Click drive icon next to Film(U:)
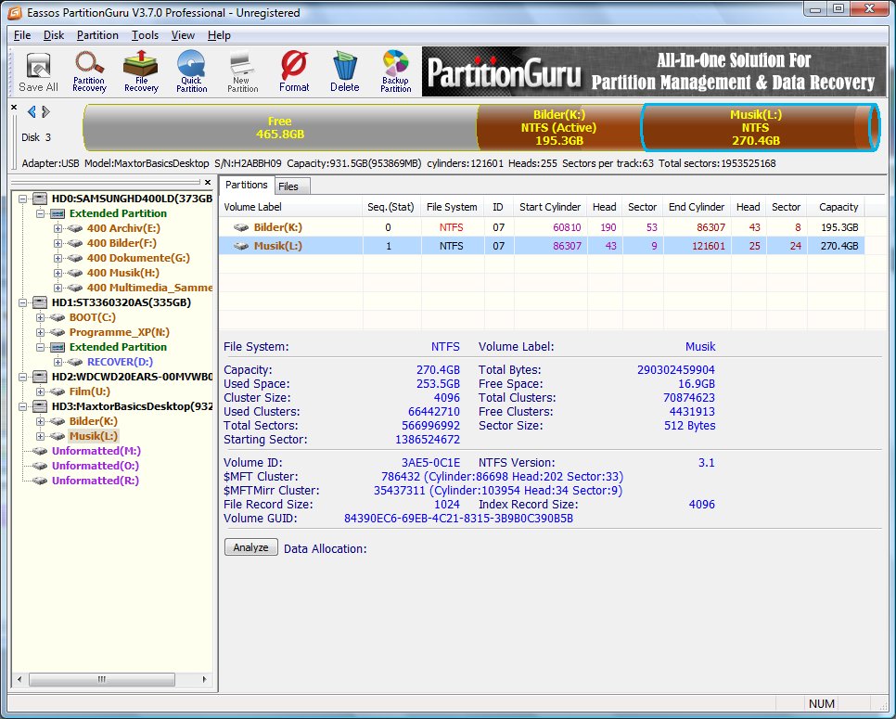 click(x=58, y=392)
